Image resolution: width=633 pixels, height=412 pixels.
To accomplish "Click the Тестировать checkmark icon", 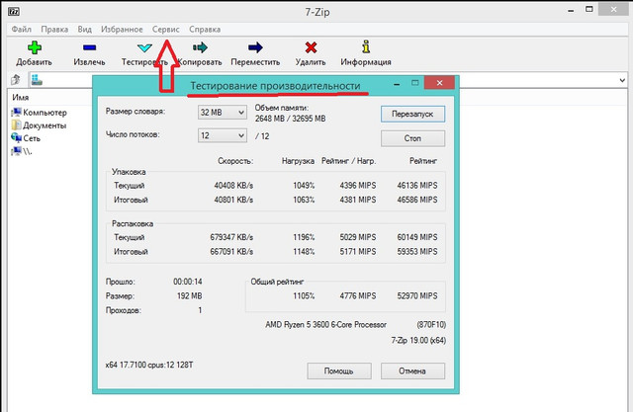I will click(x=144, y=48).
